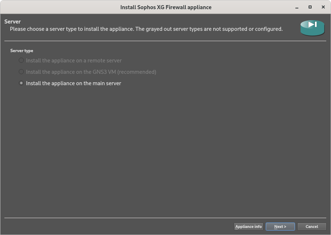Click the server type instruction sentence

pos(146,29)
